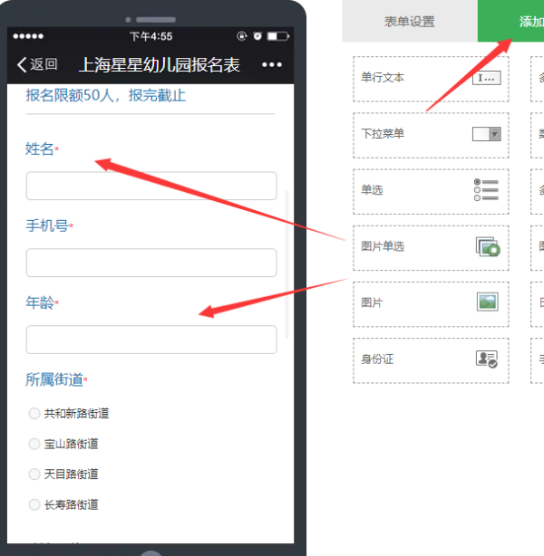Viewport: 544px width, 556px height.
Task: Tap the three-dot more options icon
Action: click(272, 64)
